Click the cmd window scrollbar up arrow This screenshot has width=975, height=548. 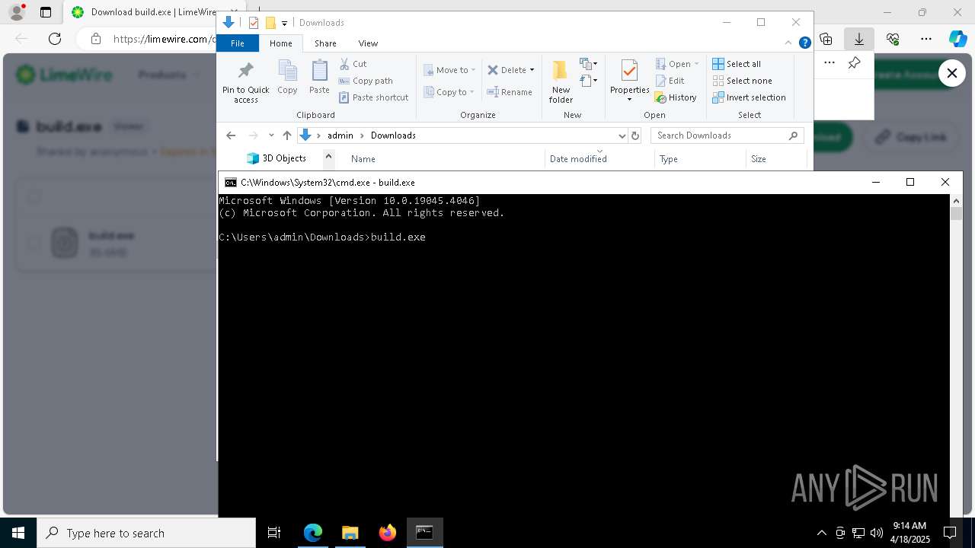[x=957, y=201]
